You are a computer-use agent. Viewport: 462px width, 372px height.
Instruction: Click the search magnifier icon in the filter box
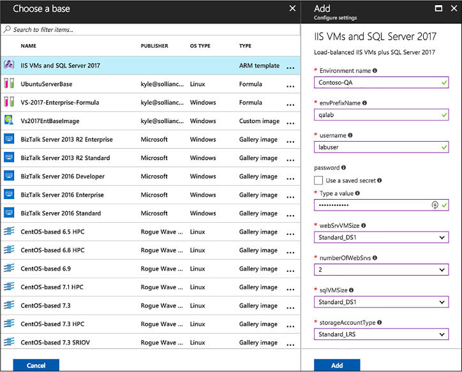pyautogui.click(x=7, y=29)
